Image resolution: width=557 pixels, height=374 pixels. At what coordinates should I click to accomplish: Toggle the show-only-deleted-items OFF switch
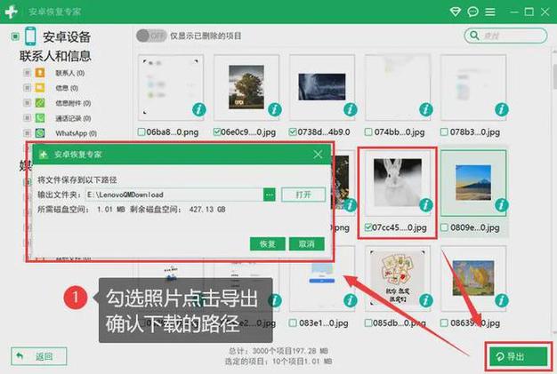(x=151, y=36)
